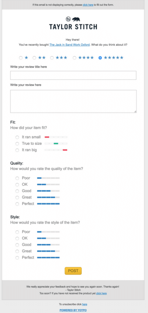Choose the 'It ran big' fit option
148x313 pixels.
(x=17, y=150)
